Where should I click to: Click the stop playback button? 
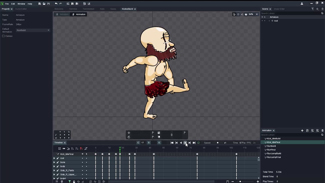tap(185, 143)
